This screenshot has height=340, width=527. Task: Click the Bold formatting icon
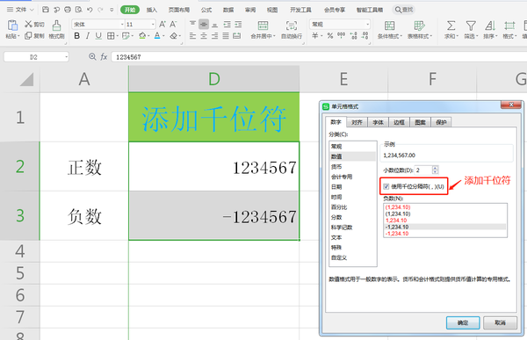77,36
